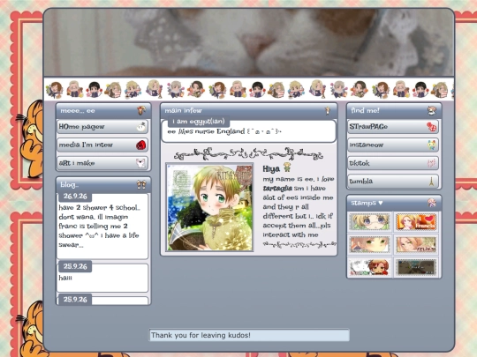
Task: Open the tumbla link
Action: click(393, 182)
